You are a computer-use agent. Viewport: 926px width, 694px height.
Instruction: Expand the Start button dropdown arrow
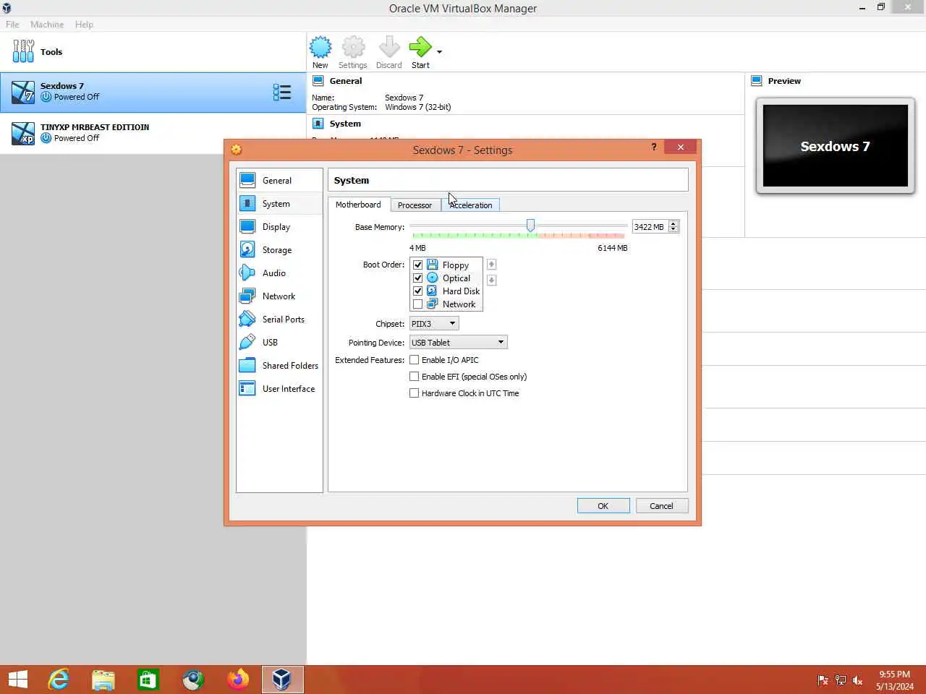point(439,52)
